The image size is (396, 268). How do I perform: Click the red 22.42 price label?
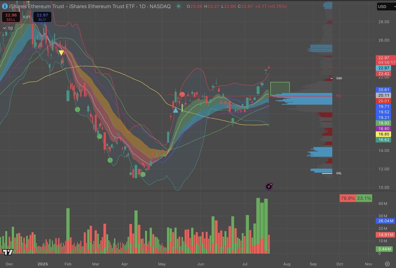384,73
